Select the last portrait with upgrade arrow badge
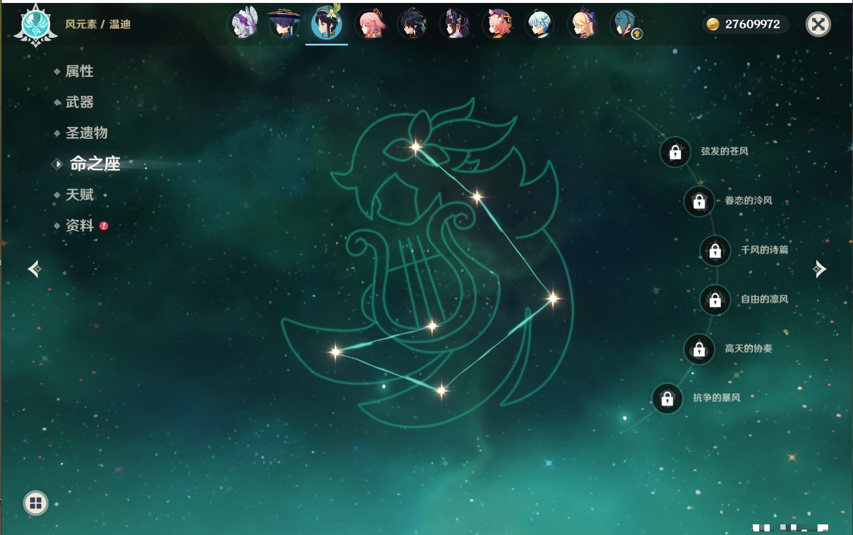The width and height of the screenshot is (853, 535). 626,24
